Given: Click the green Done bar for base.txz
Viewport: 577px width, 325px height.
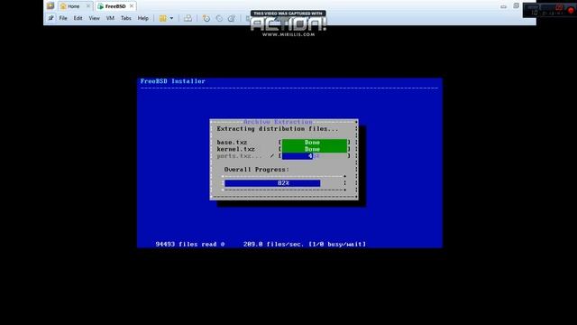Looking at the screenshot, I should [x=315, y=143].
